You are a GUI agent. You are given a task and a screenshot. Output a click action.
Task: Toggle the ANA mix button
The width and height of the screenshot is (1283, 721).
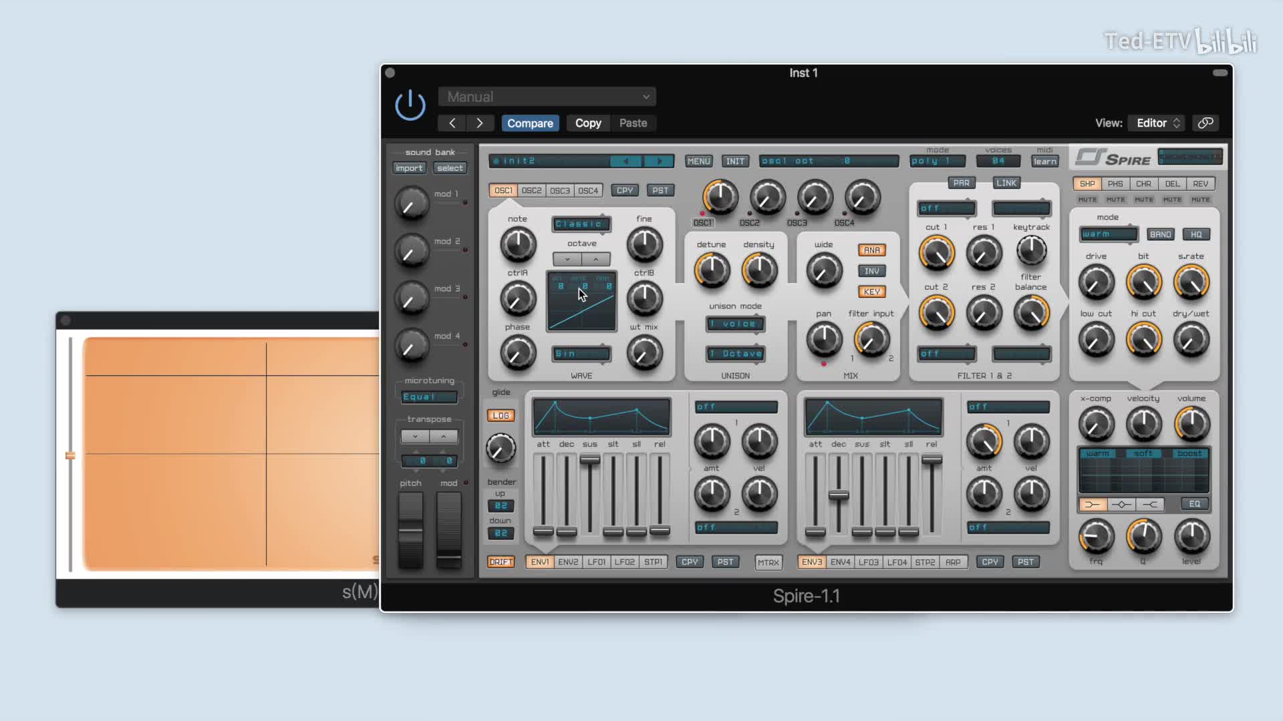click(x=871, y=250)
